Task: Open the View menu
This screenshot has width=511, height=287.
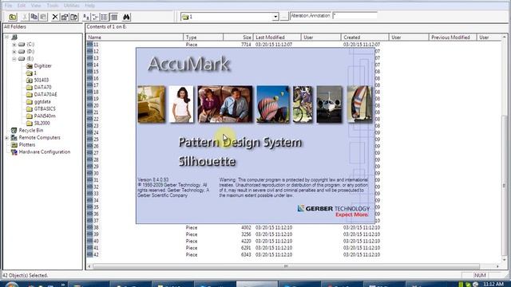Action: tap(36, 6)
